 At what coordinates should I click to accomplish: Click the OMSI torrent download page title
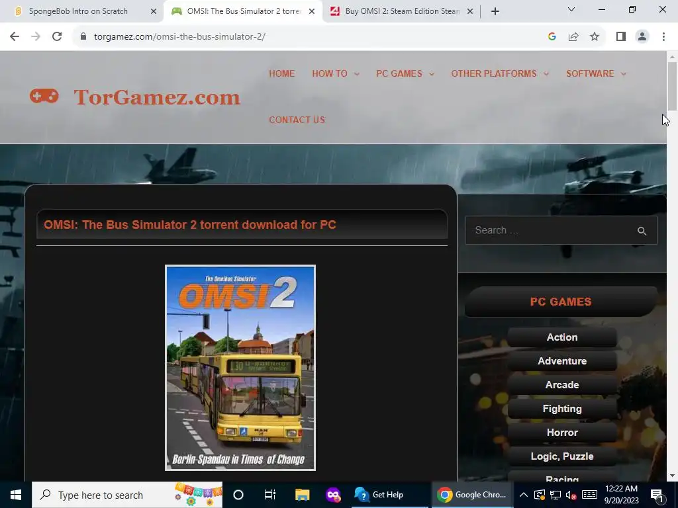(190, 225)
